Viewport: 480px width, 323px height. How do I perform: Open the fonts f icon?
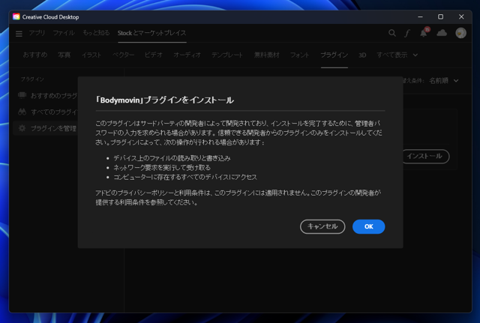coord(407,33)
